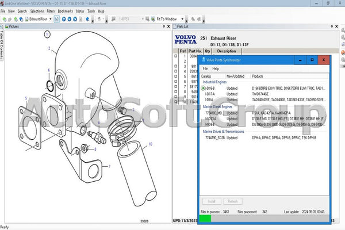The height and width of the screenshot is (230, 345).
Task: Pin the Parts List panel
Action: (332, 26)
